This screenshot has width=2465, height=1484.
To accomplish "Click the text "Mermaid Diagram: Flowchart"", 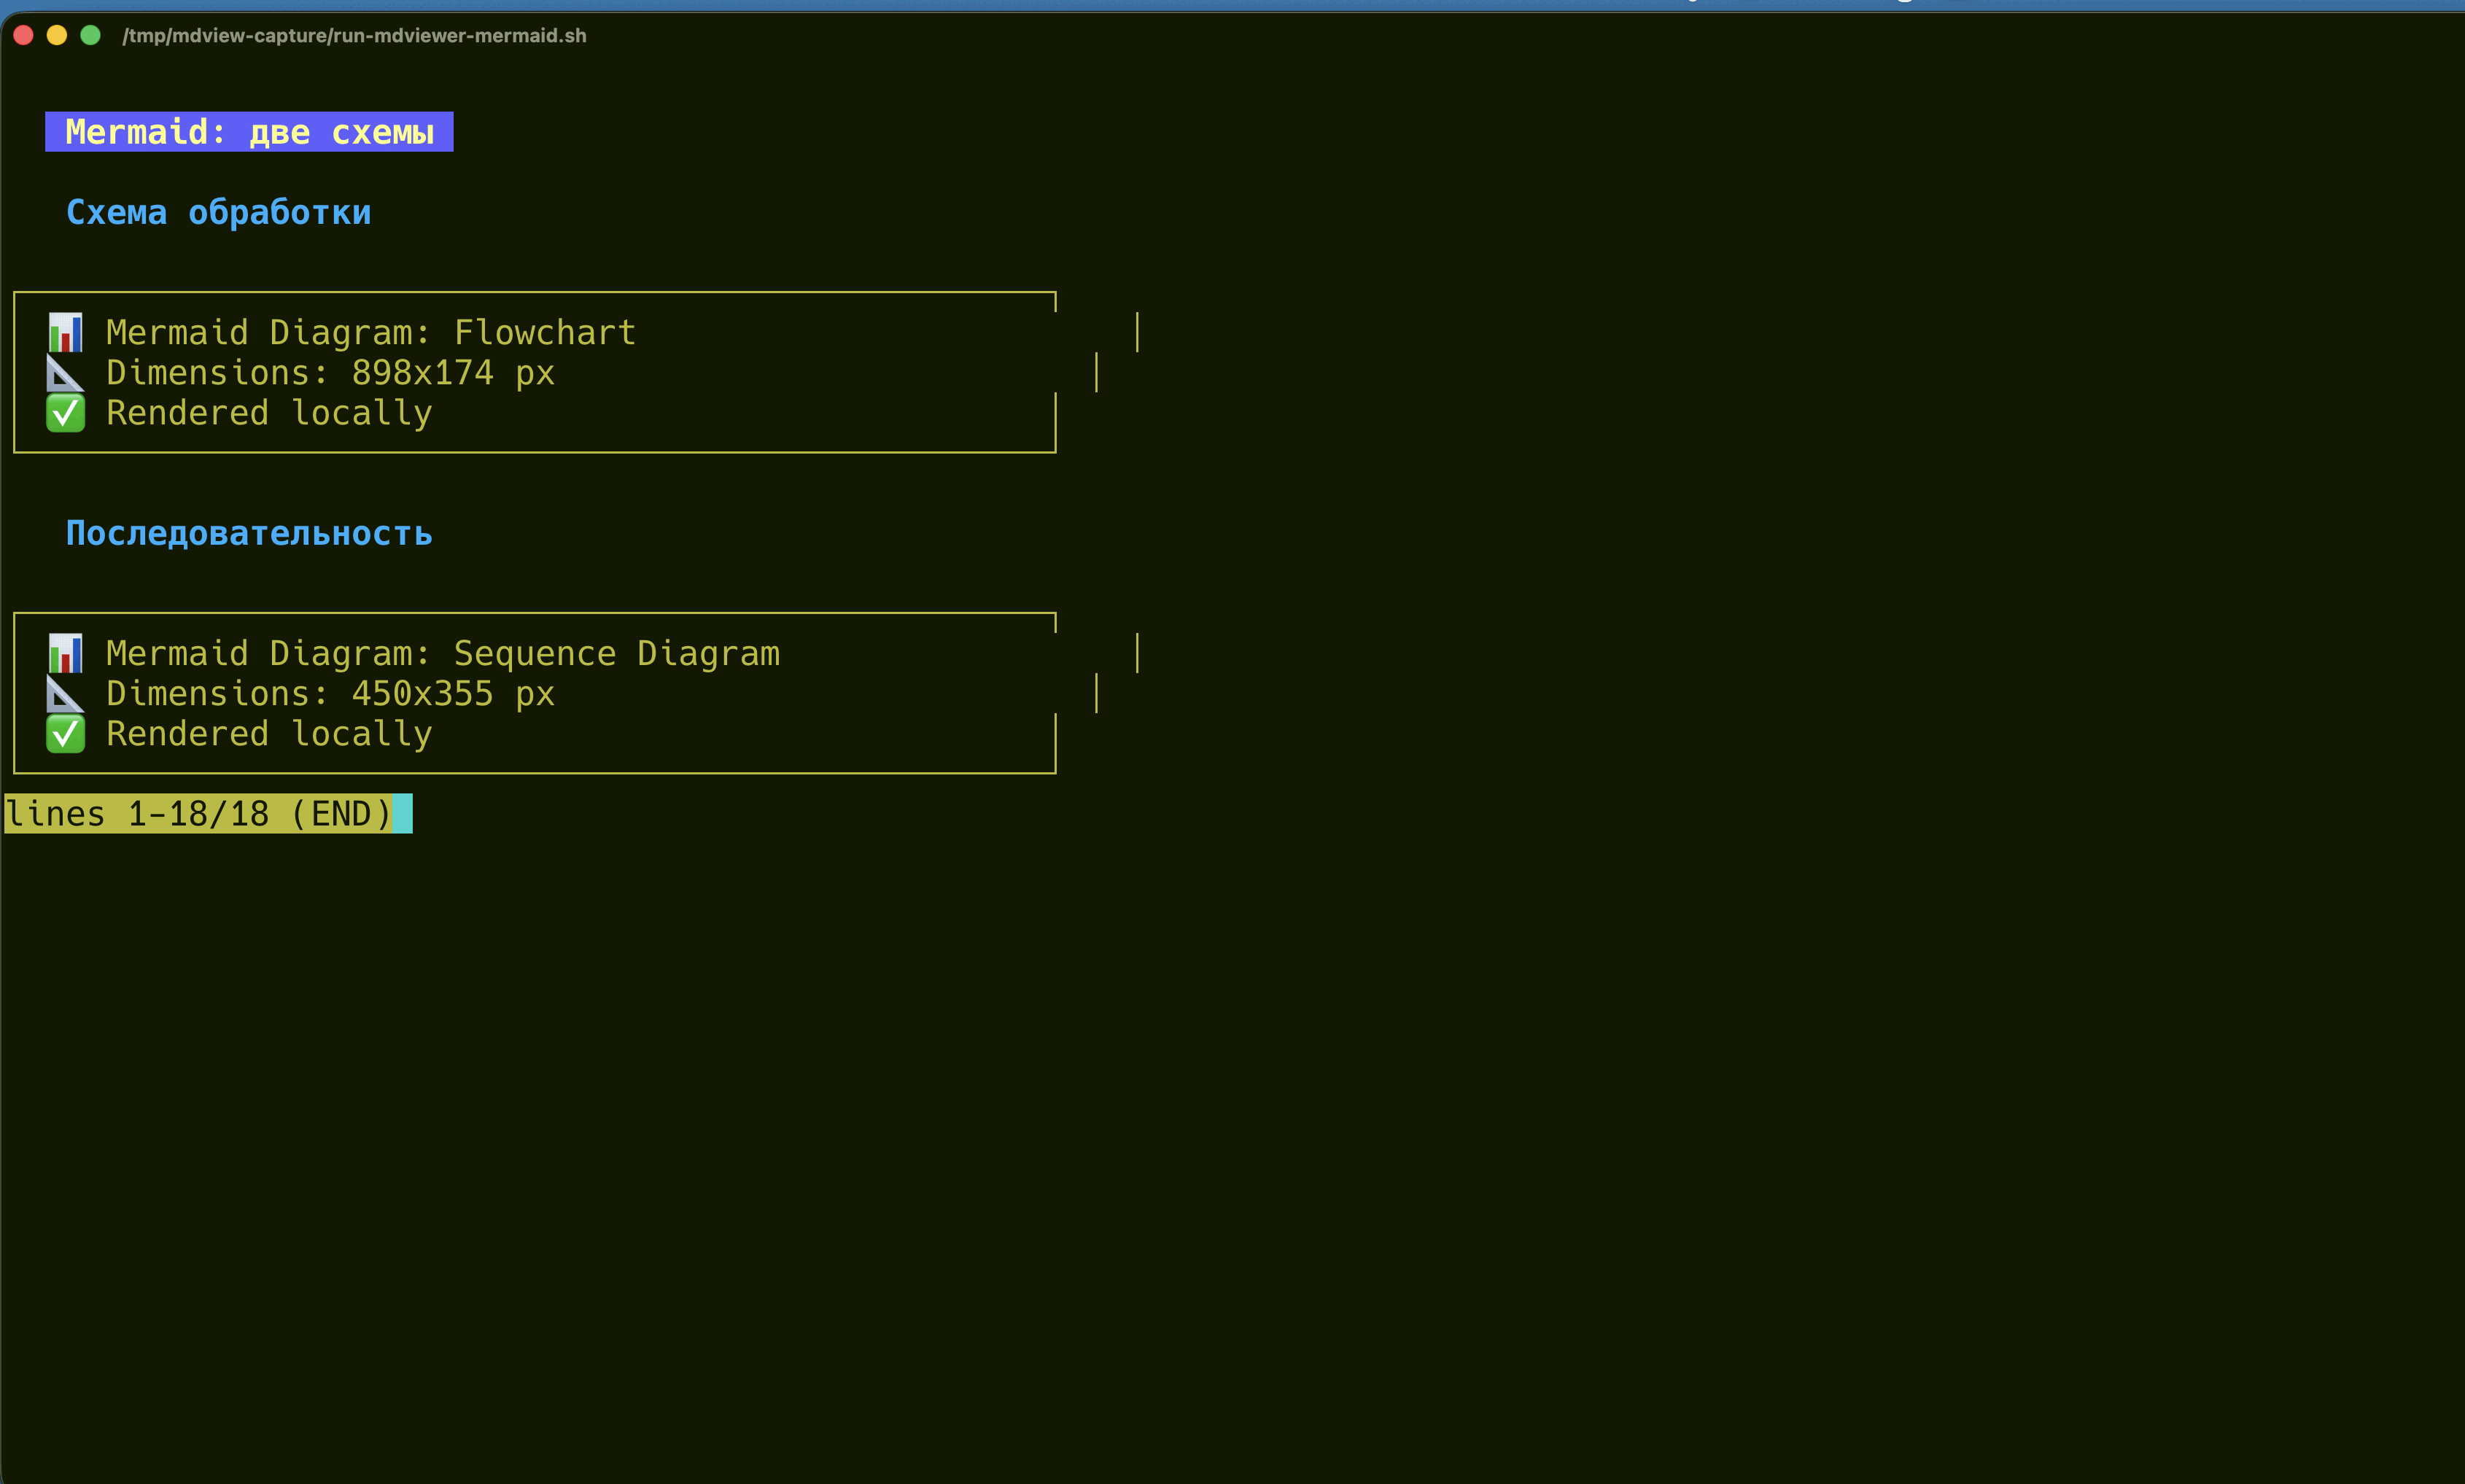I will 371,332.
